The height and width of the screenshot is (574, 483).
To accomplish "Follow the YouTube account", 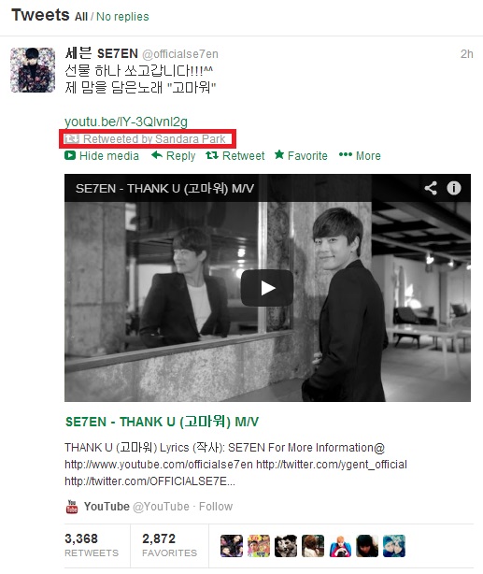I will (x=216, y=507).
